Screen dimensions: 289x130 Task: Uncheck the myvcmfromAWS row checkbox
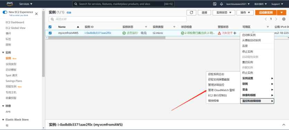click(50, 33)
